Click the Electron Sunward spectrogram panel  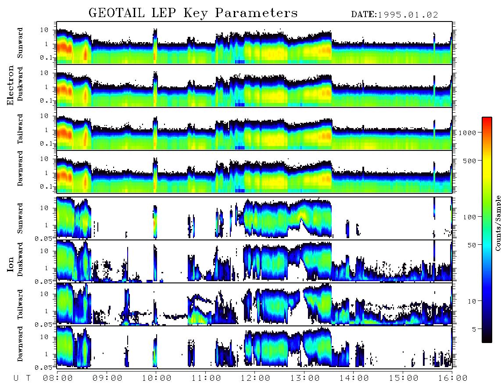coord(254,43)
